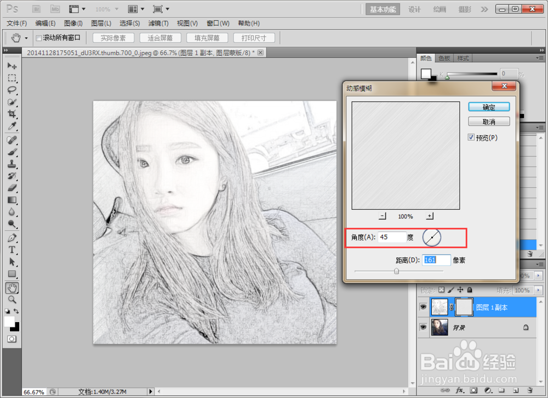Click 填充屏幕 button
548x398 pixels.
(207, 38)
